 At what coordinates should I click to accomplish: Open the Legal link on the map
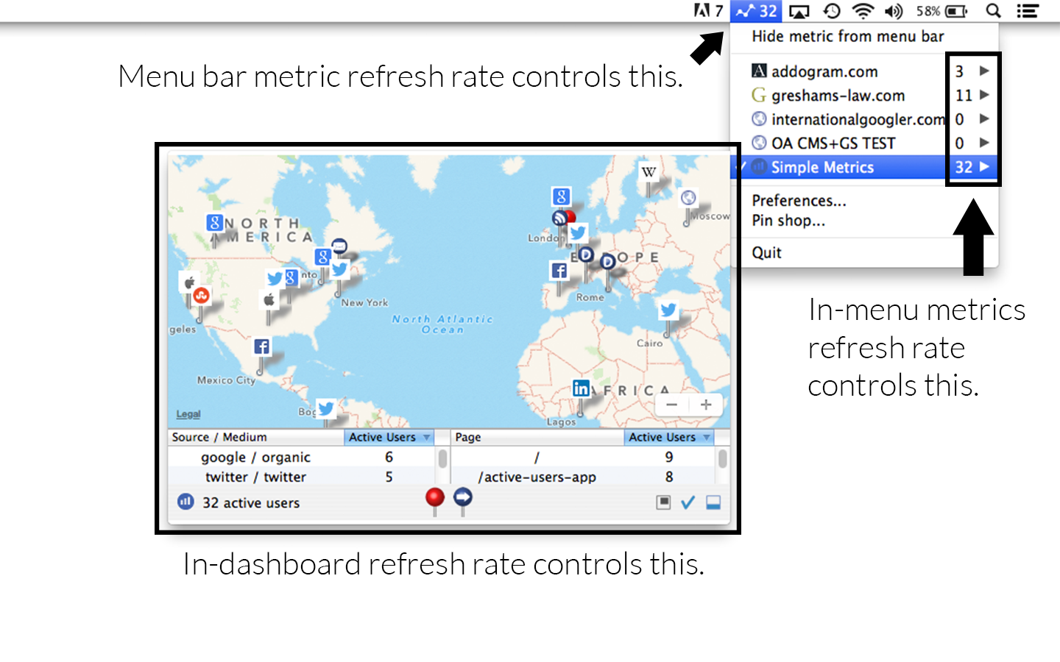[188, 414]
